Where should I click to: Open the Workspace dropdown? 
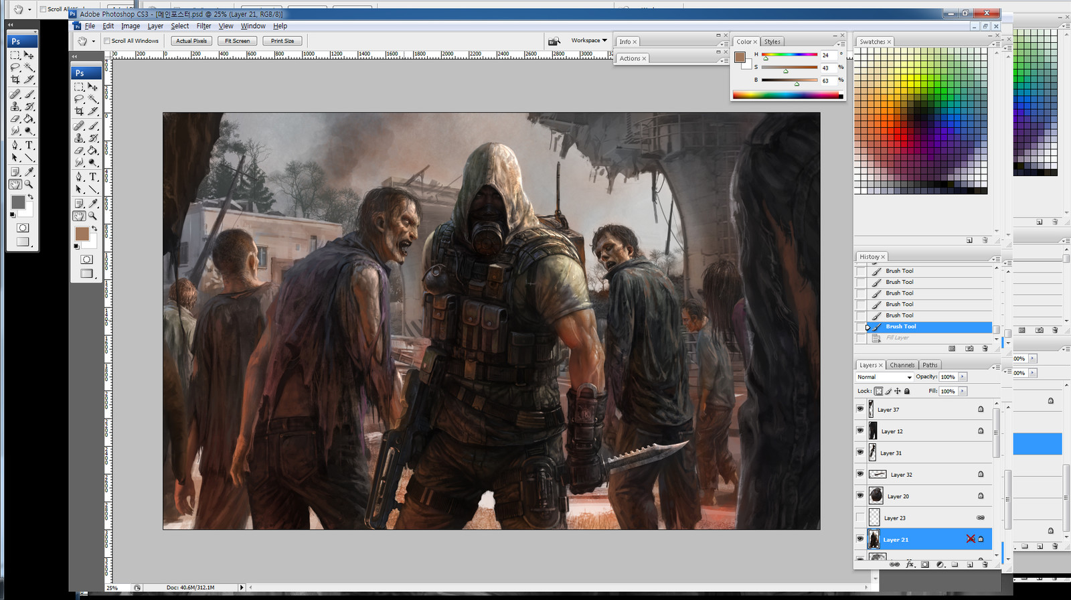tap(589, 41)
